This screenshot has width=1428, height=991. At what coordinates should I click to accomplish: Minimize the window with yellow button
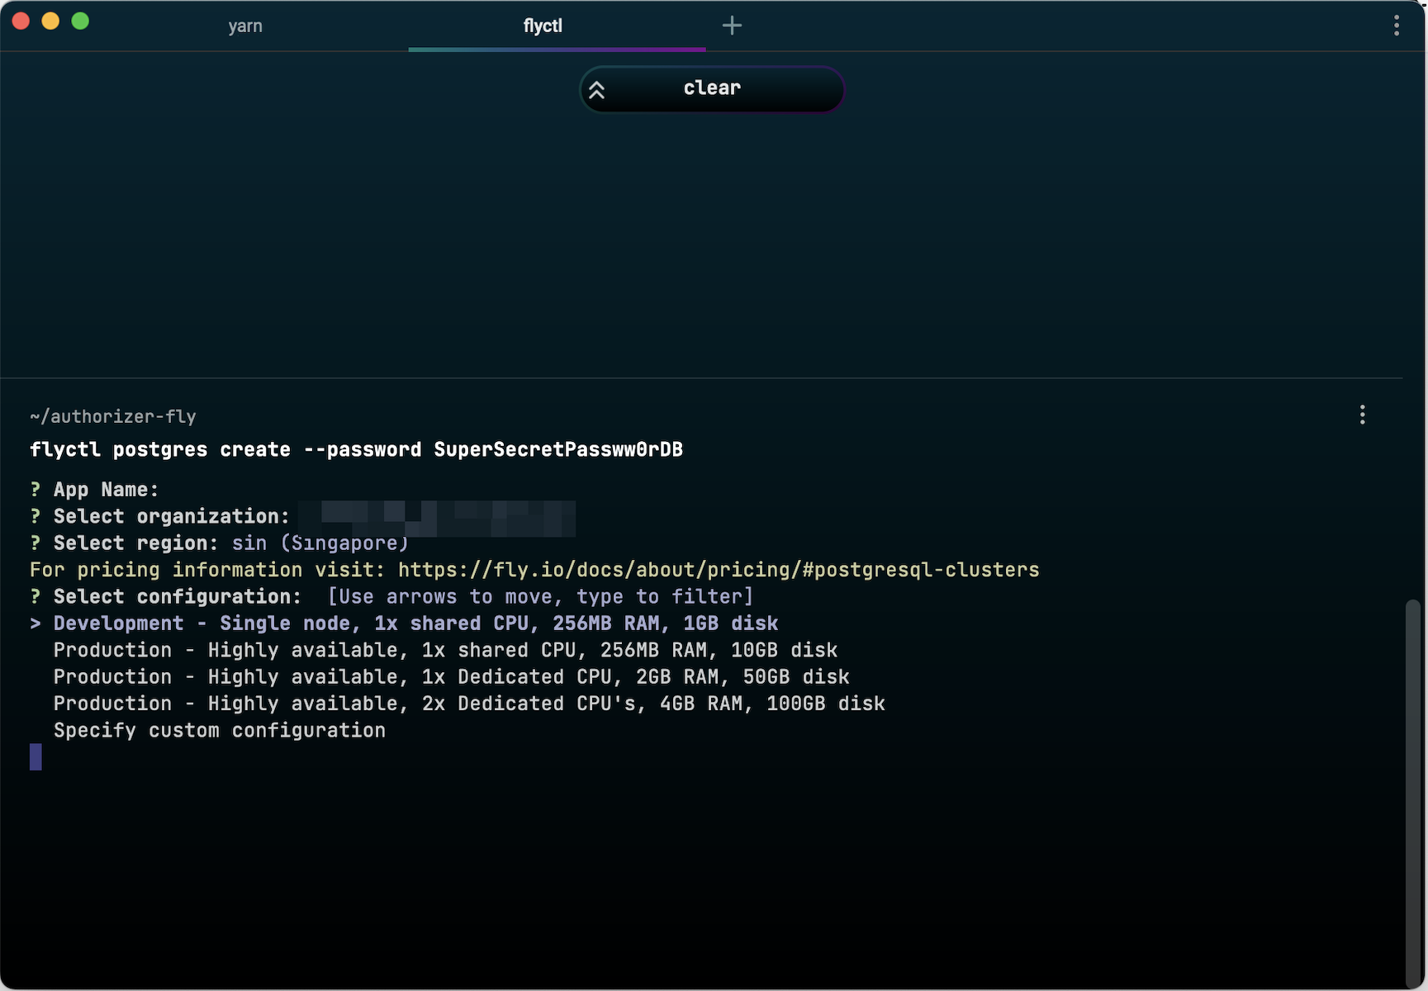tap(50, 21)
